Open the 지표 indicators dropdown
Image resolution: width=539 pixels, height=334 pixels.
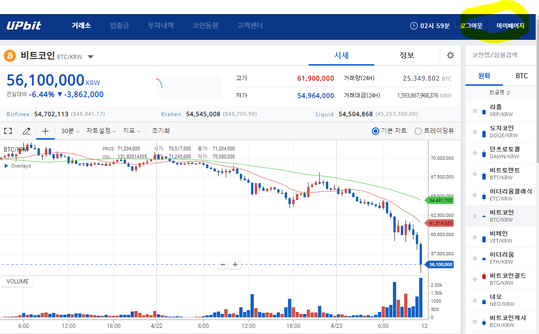132,131
